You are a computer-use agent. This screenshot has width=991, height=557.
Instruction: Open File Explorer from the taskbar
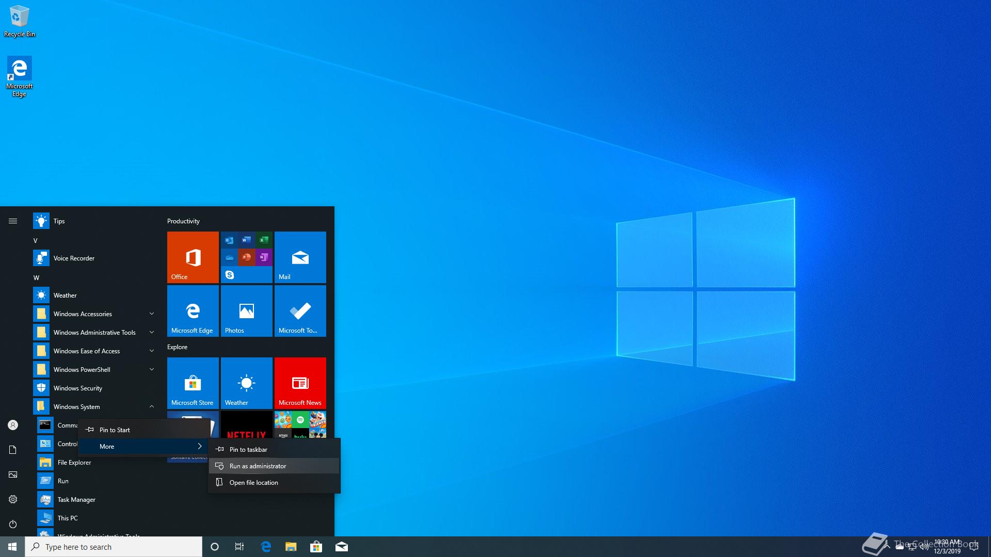291,547
